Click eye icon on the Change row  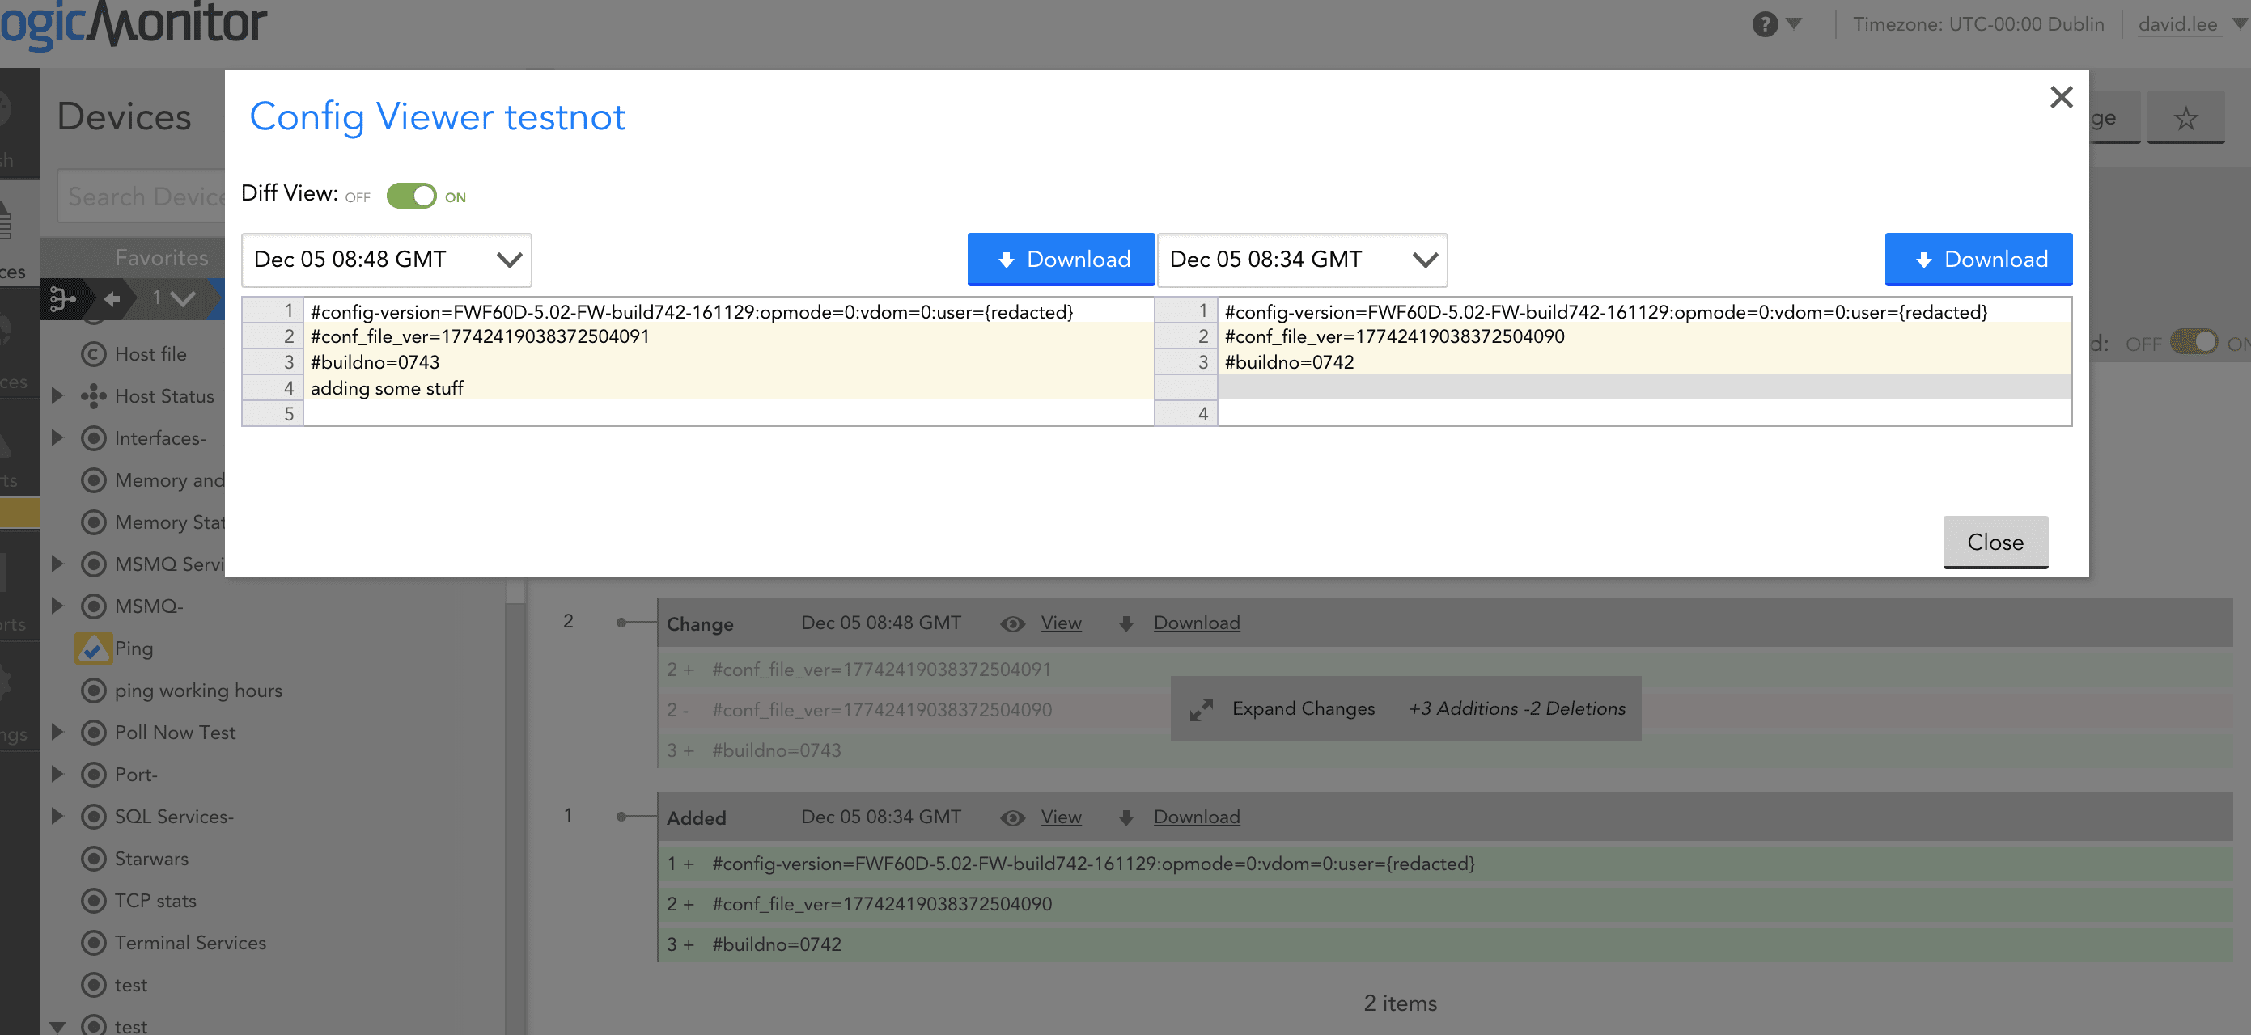coord(1012,623)
